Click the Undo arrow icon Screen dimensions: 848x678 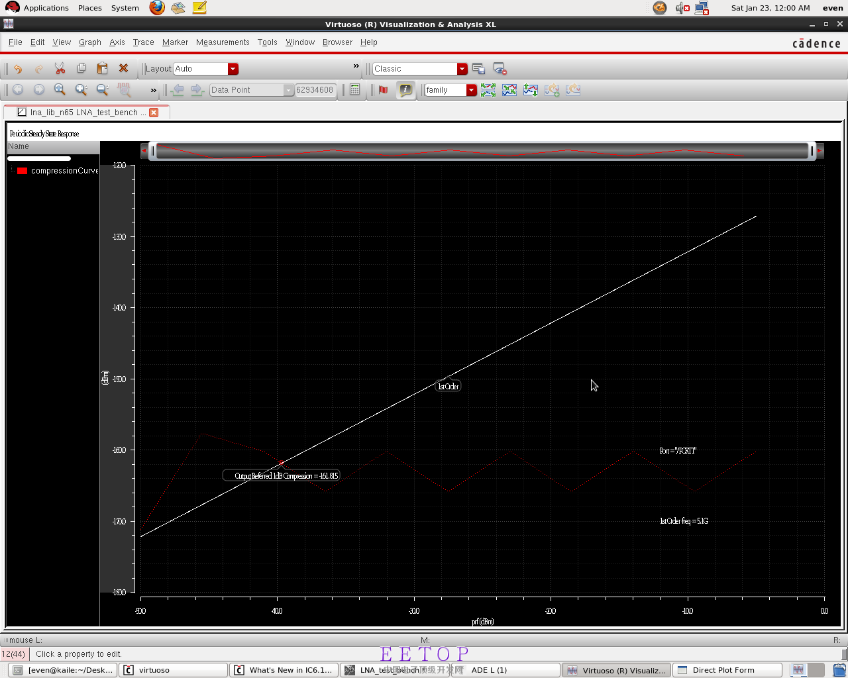pos(18,69)
